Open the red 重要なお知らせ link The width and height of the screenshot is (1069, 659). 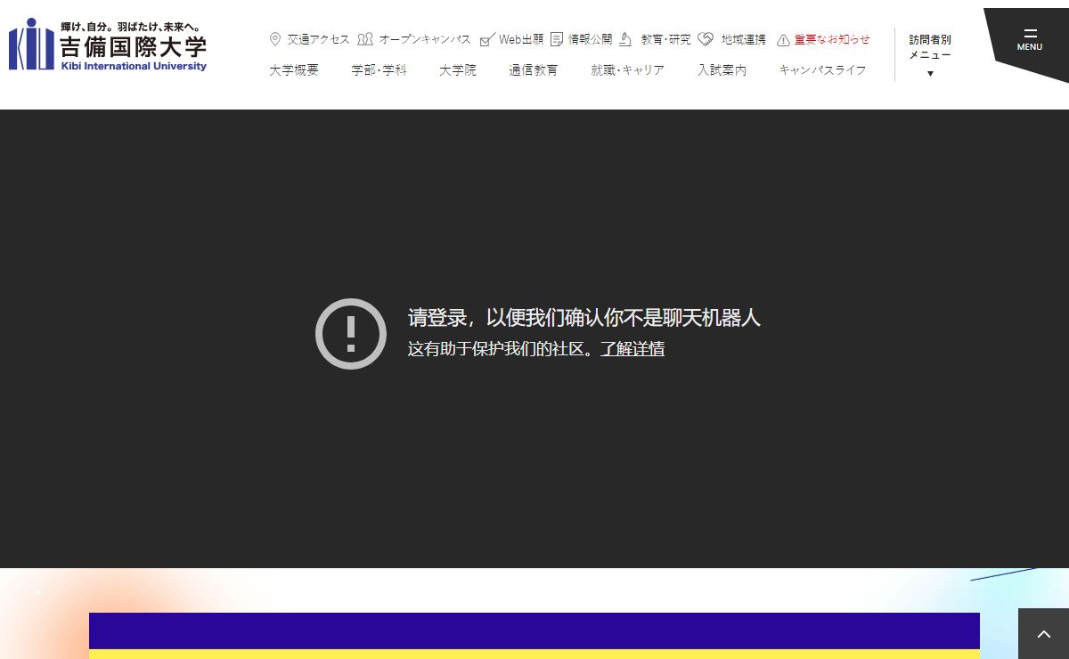pyautogui.click(x=833, y=40)
